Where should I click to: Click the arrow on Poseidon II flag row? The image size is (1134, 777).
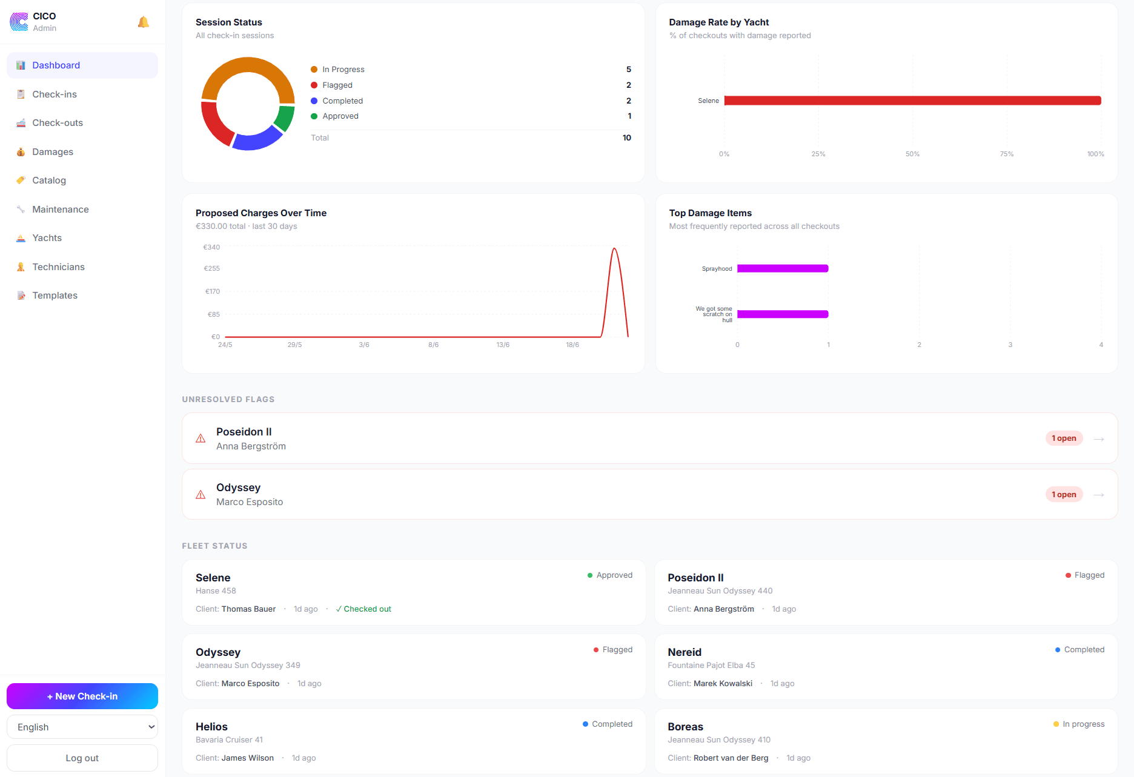[1099, 438]
